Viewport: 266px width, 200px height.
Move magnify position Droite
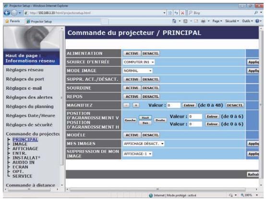(160, 120)
